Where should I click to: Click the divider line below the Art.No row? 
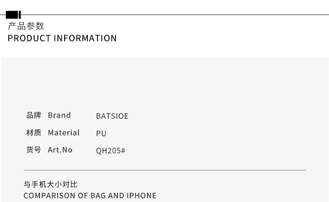[x=165, y=170]
